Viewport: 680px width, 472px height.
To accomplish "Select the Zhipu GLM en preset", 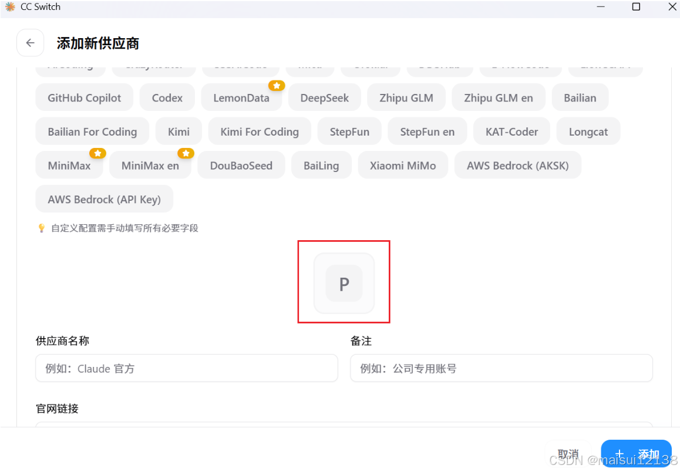I will point(499,97).
